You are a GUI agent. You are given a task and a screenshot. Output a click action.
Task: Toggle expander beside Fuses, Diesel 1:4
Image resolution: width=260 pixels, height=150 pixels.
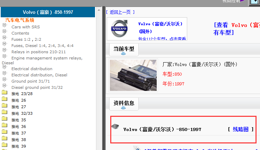click(x=4, y=44)
